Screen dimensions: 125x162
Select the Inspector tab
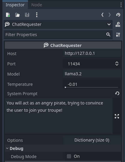(15, 5)
